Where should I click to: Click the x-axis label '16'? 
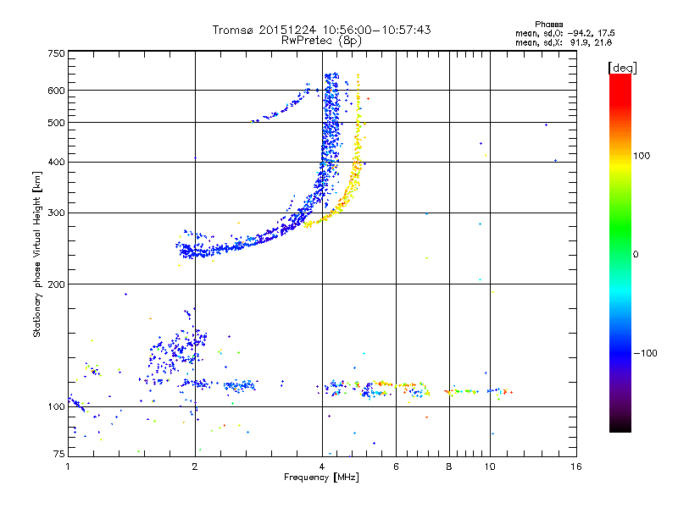[576, 467]
